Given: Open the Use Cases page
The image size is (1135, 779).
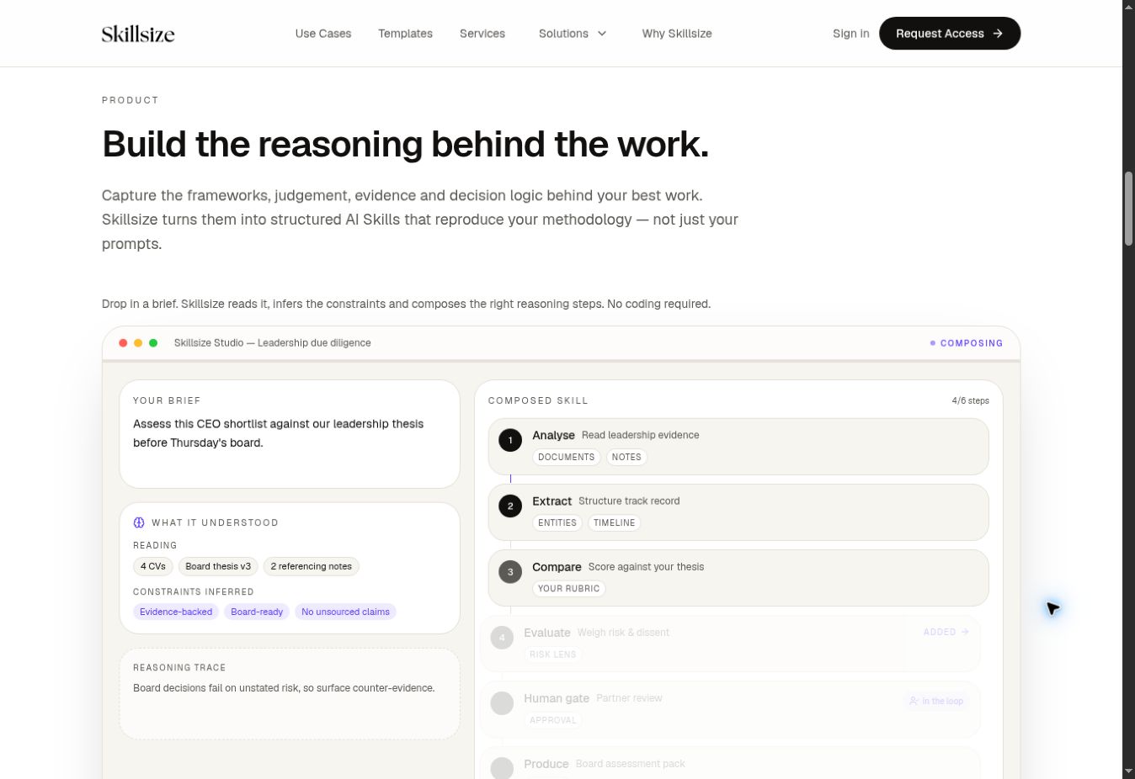Looking at the screenshot, I should click(x=323, y=34).
